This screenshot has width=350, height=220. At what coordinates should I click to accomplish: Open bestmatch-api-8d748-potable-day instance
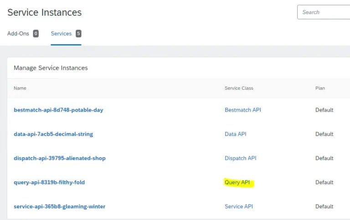(58, 110)
